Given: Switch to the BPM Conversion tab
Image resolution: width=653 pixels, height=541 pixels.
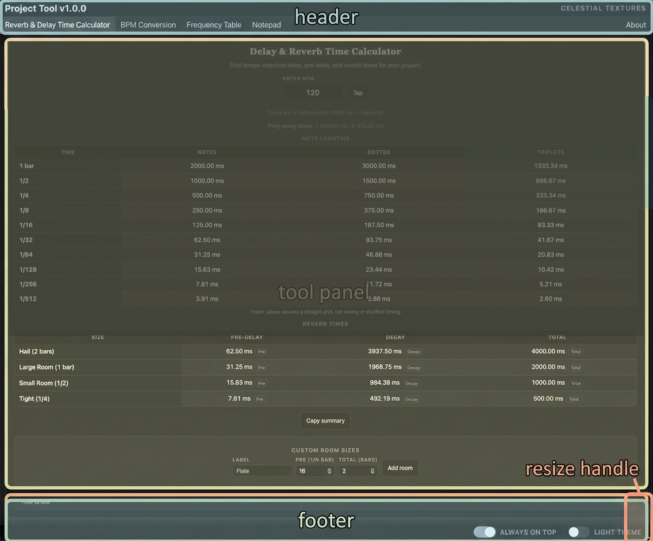Looking at the screenshot, I should (x=148, y=25).
